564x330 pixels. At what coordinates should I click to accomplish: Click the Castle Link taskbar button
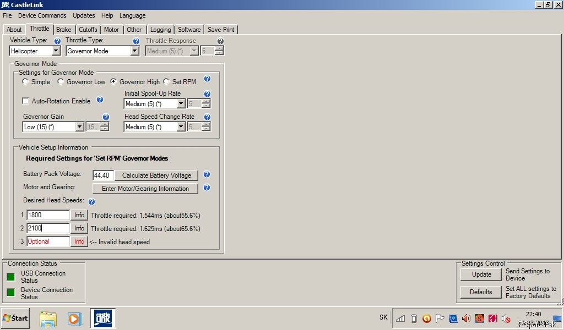[103, 318]
